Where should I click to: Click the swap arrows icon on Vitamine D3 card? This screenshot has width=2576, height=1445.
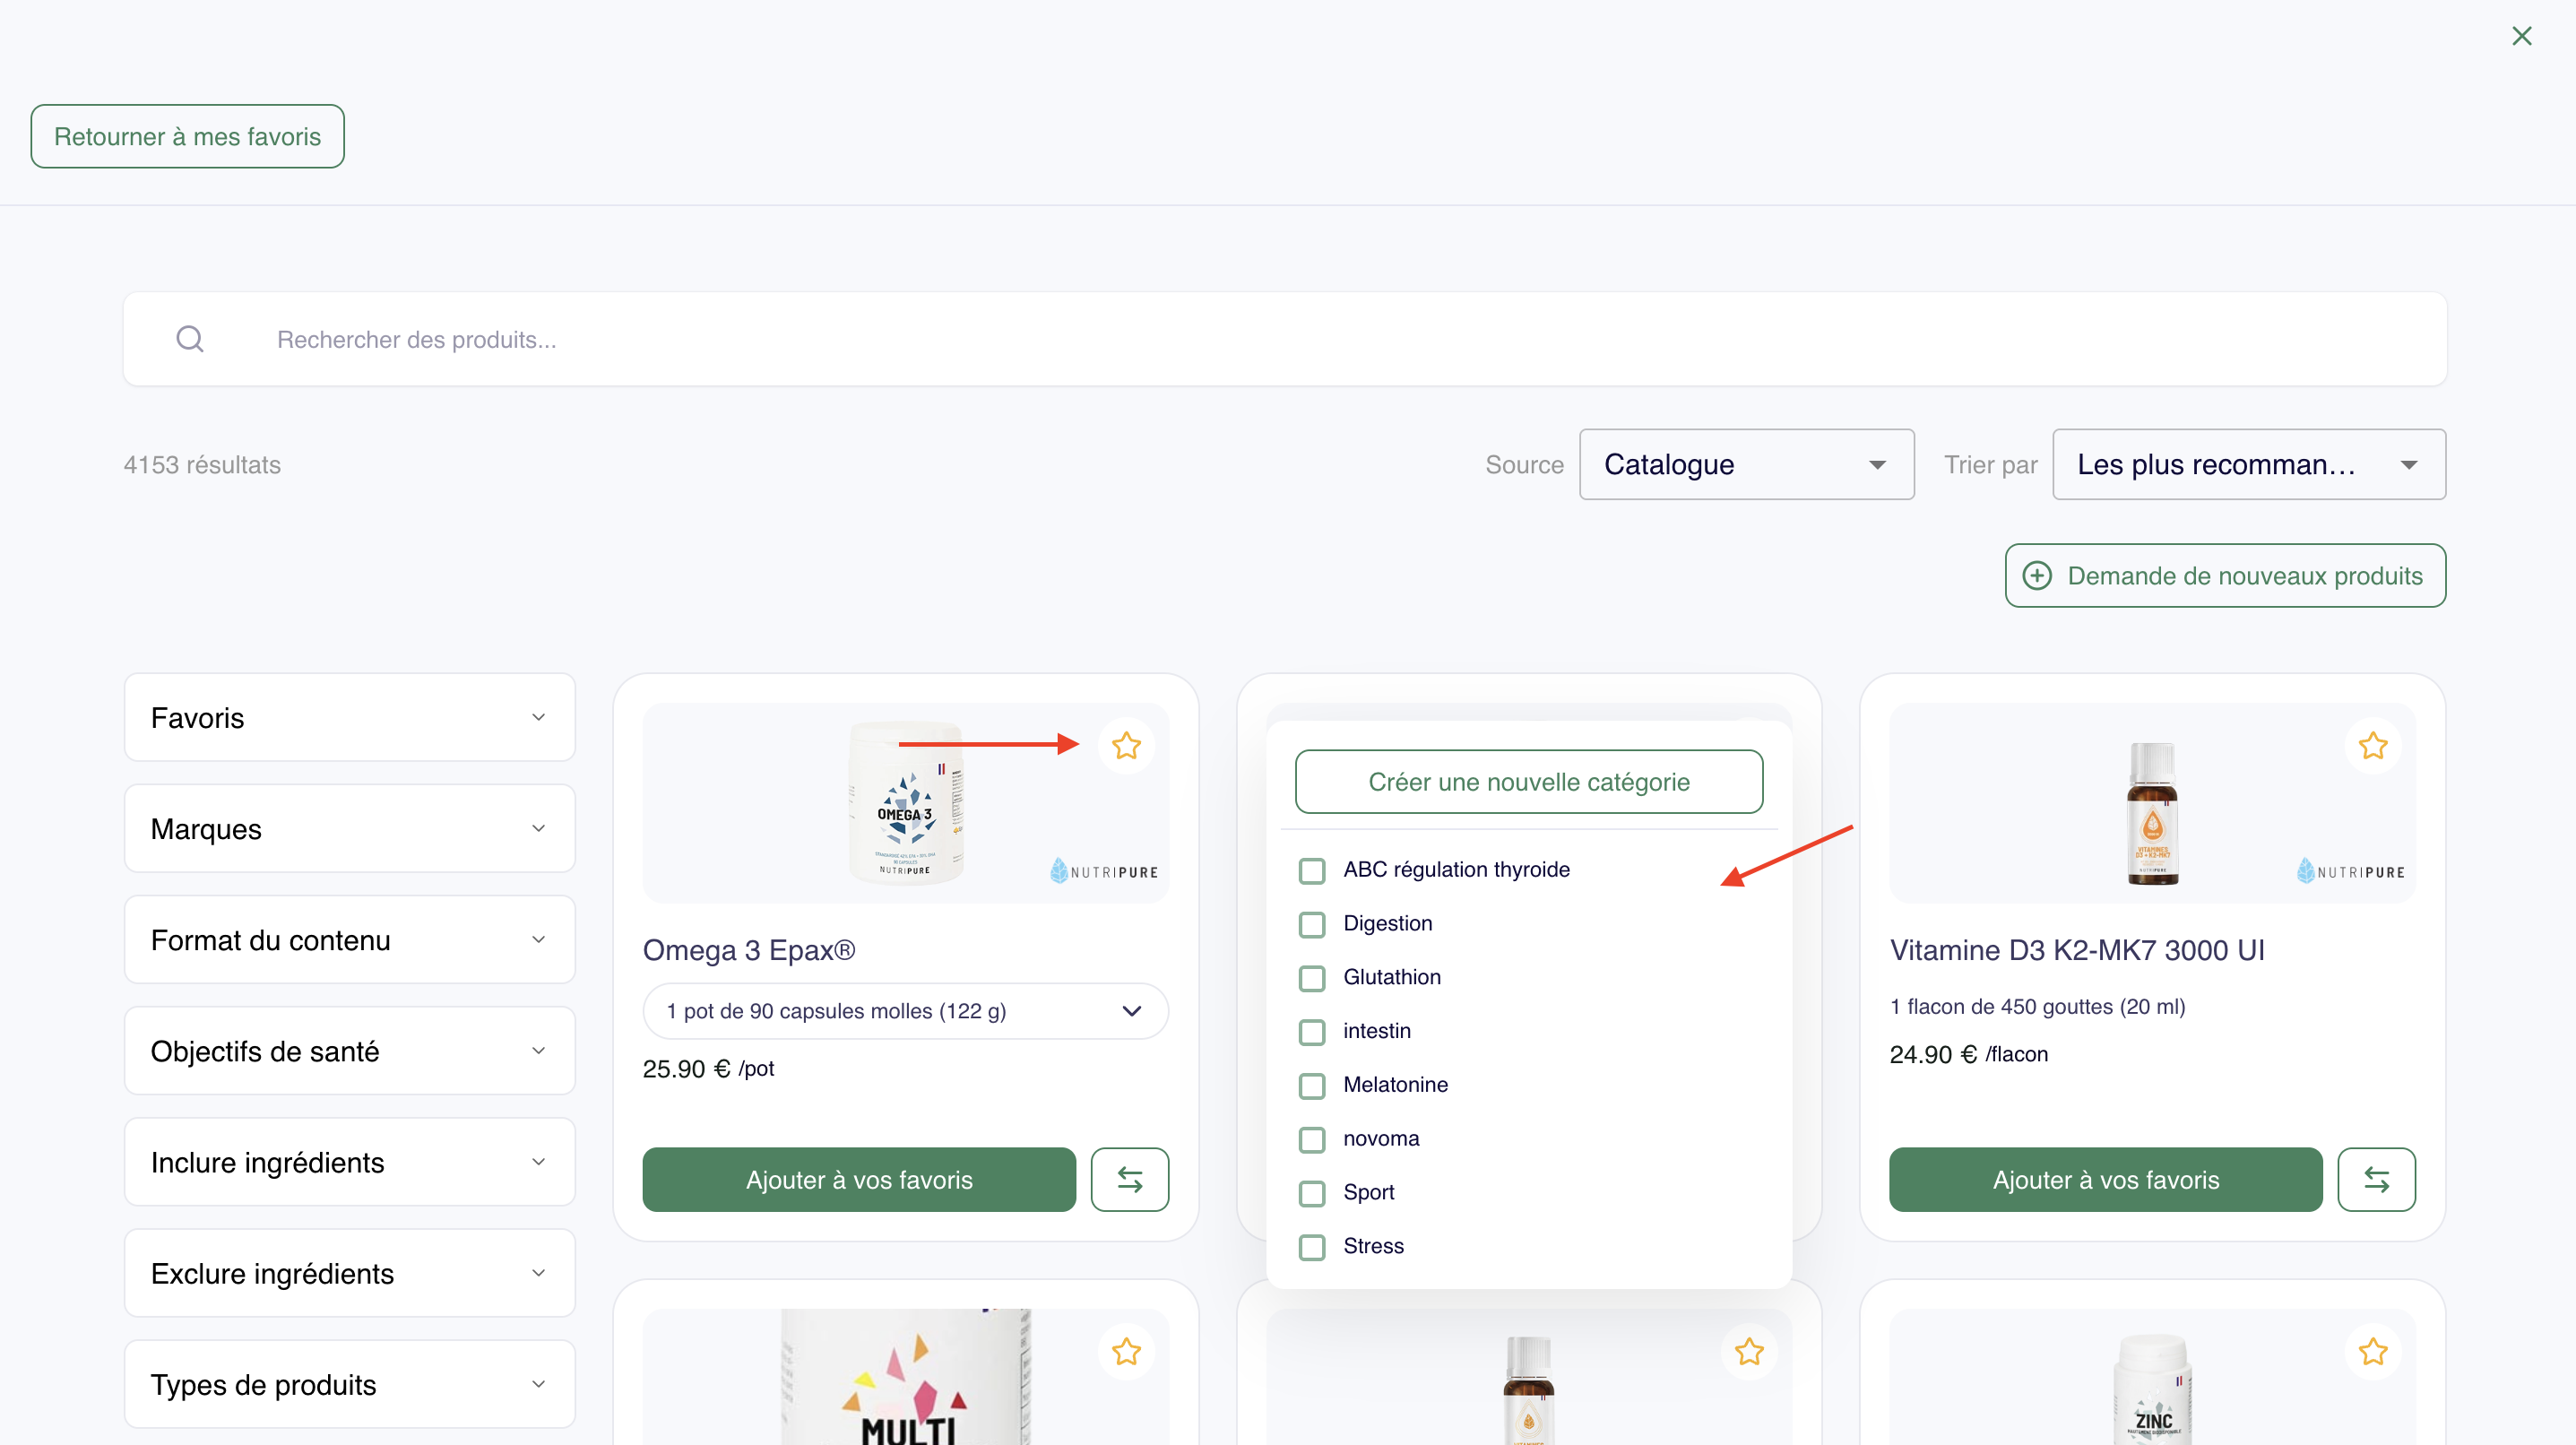pyautogui.click(x=2376, y=1180)
